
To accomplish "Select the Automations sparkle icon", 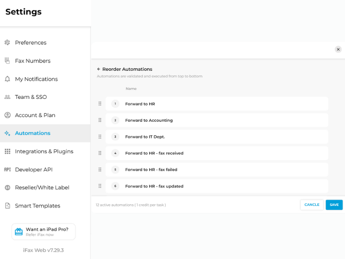I will [7, 133].
